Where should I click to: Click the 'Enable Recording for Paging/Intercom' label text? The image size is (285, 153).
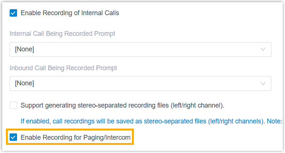point(76,137)
